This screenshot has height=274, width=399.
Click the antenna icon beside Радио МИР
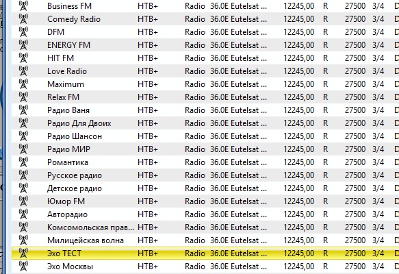point(23,149)
